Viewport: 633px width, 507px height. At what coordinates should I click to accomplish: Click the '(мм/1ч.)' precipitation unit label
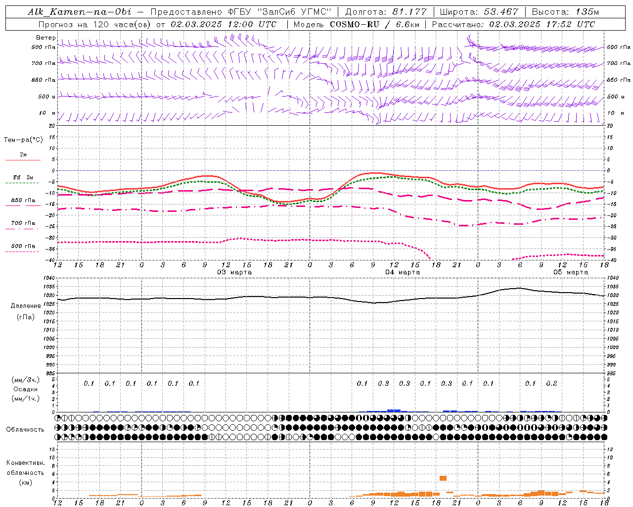[x=26, y=399]
